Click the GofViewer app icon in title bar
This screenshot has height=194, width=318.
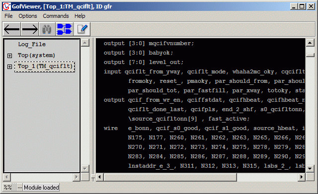tap(6, 6)
